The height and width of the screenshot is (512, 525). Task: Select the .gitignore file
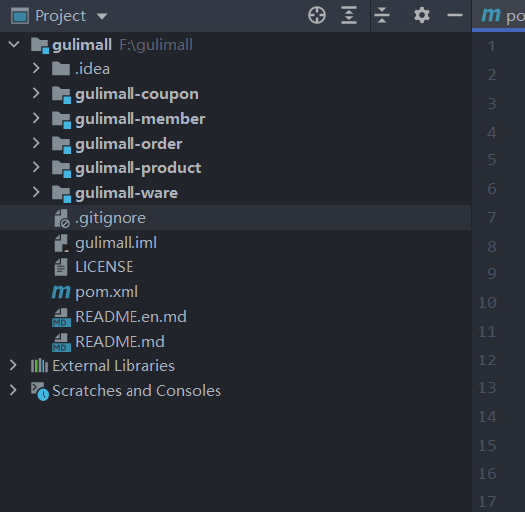(x=111, y=218)
